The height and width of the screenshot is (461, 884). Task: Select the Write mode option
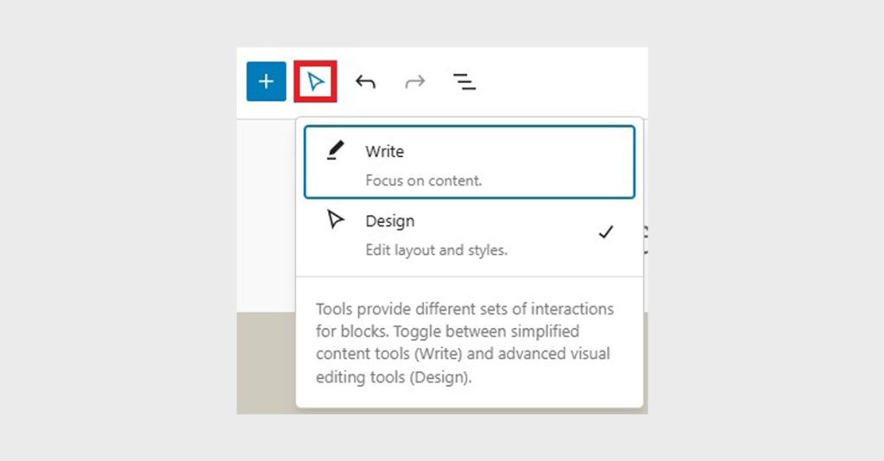pyautogui.click(x=384, y=152)
